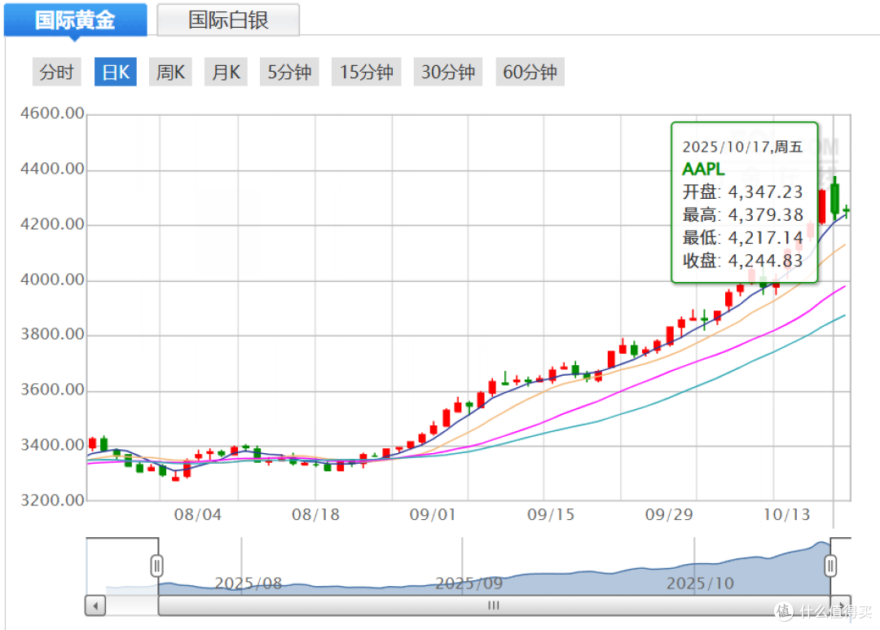Image resolution: width=880 pixels, height=630 pixels.
Task: Switch to 周K weekly candlestick view
Action: click(171, 73)
